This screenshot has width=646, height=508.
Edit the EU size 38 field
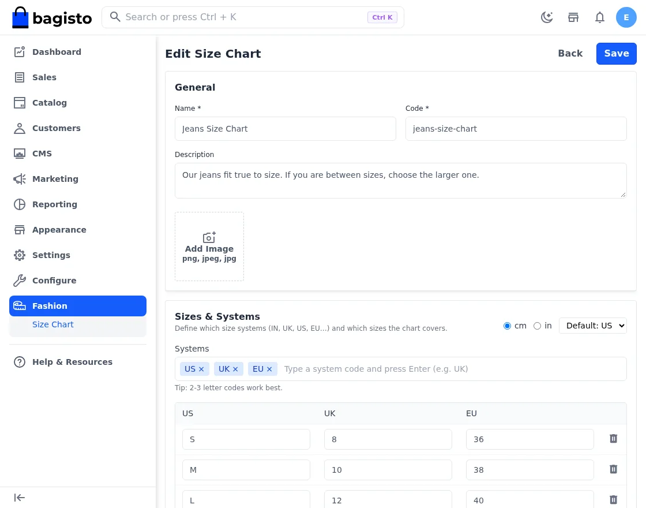click(530, 470)
